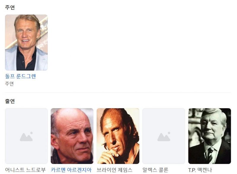237x174 pixels.
Task: Click the 어니스트 느드로부 name label
Action: coord(25,170)
